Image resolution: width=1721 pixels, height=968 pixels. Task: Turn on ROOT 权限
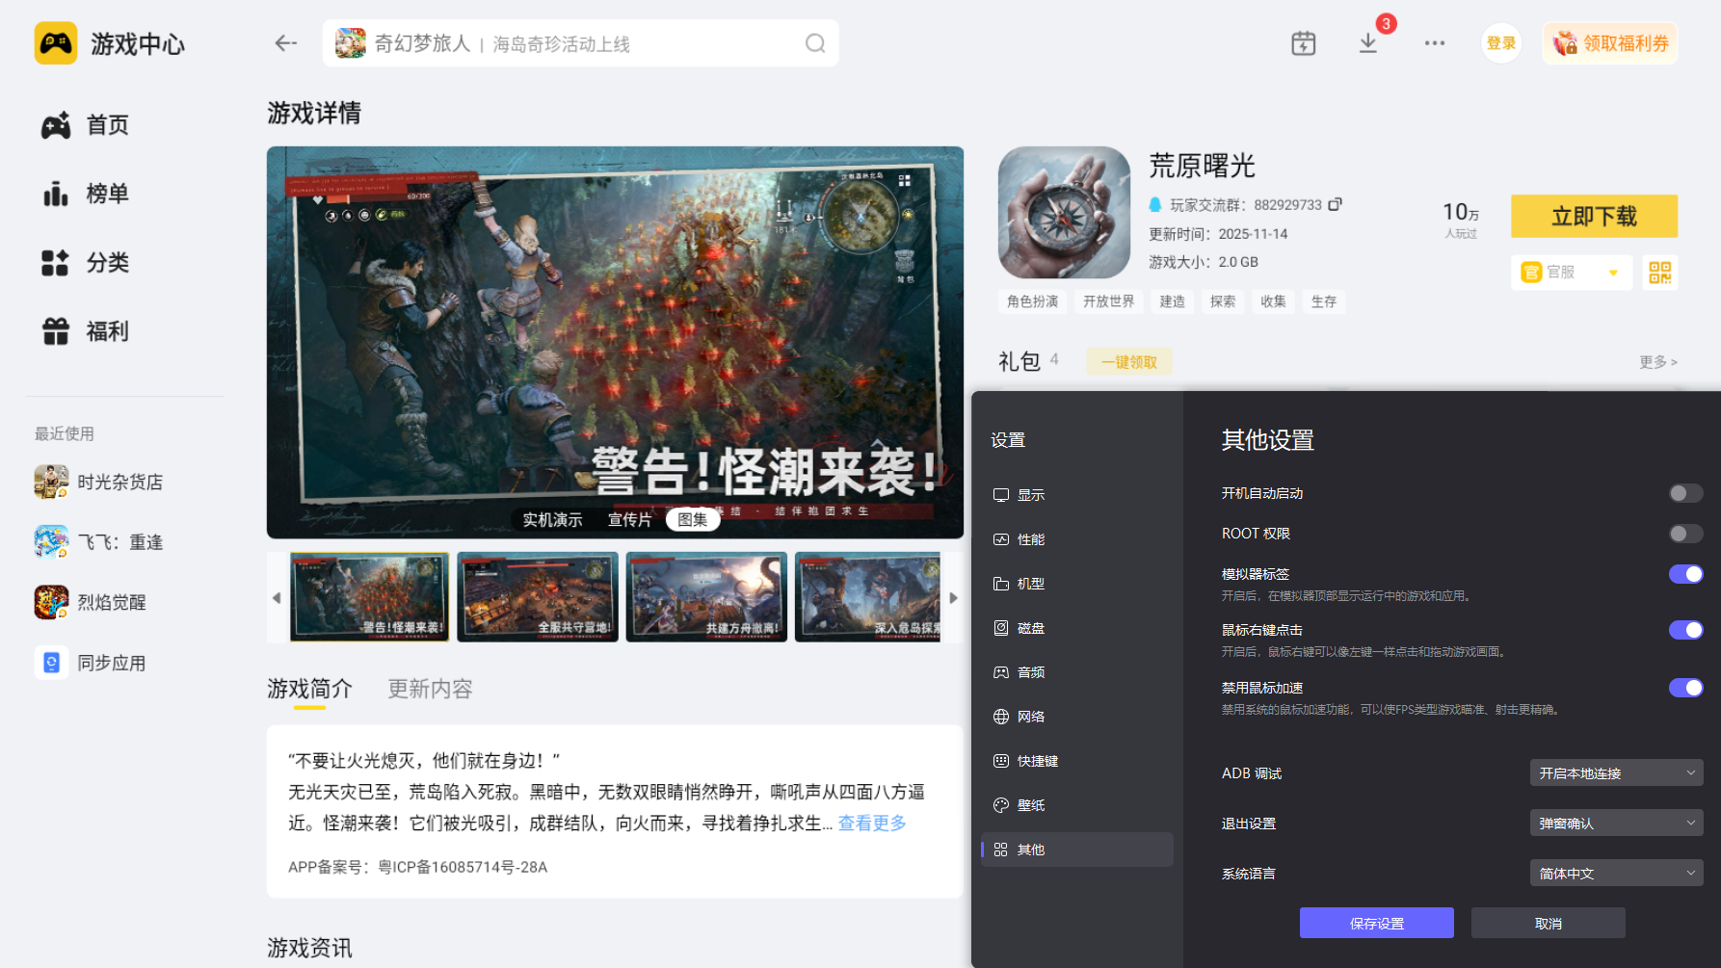click(1685, 533)
